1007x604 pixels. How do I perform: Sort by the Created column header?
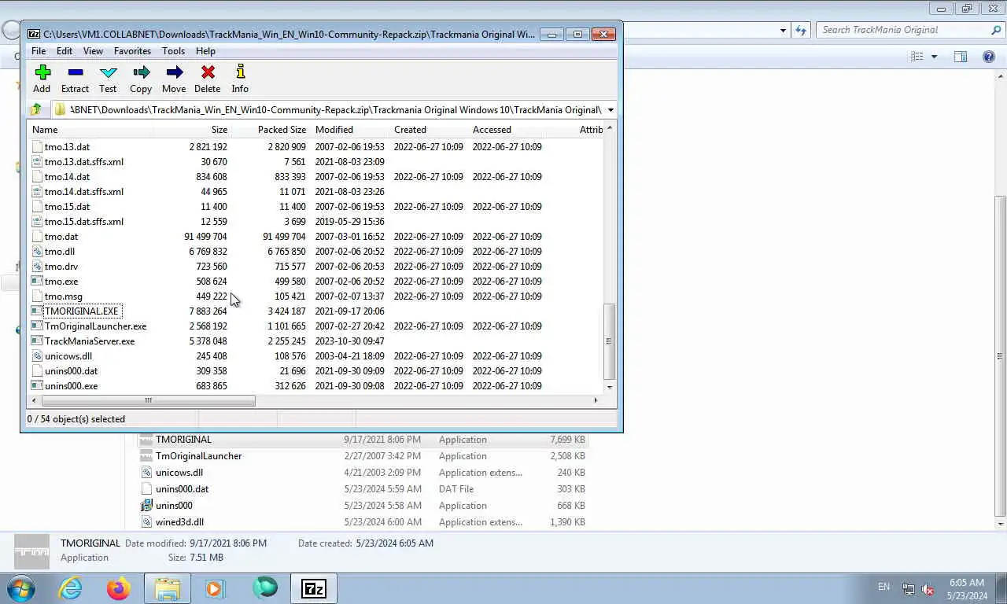tap(429, 130)
